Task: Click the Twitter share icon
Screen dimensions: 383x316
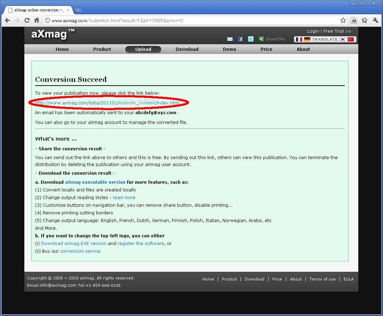Action: pyautogui.click(x=251, y=39)
